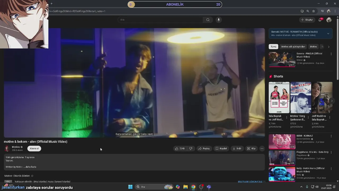Share the video via Paylaş
The width and height of the screenshot is (339, 191).
coord(204,149)
